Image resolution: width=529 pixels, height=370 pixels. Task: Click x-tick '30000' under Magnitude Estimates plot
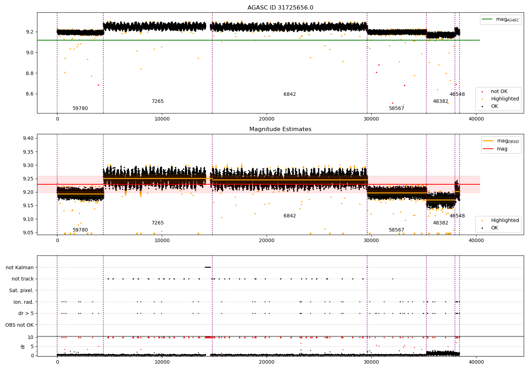(x=371, y=240)
